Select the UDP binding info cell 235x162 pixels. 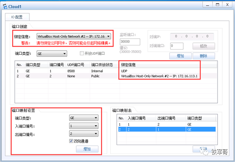point(124,71)
